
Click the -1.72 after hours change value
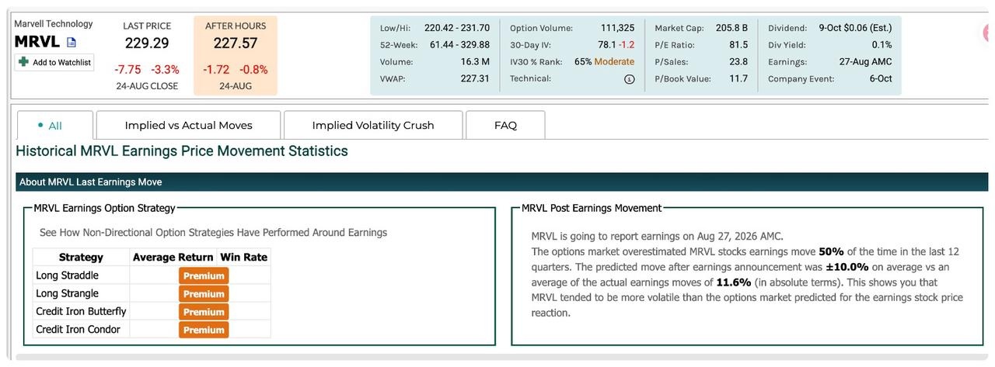tap(217, 70)
